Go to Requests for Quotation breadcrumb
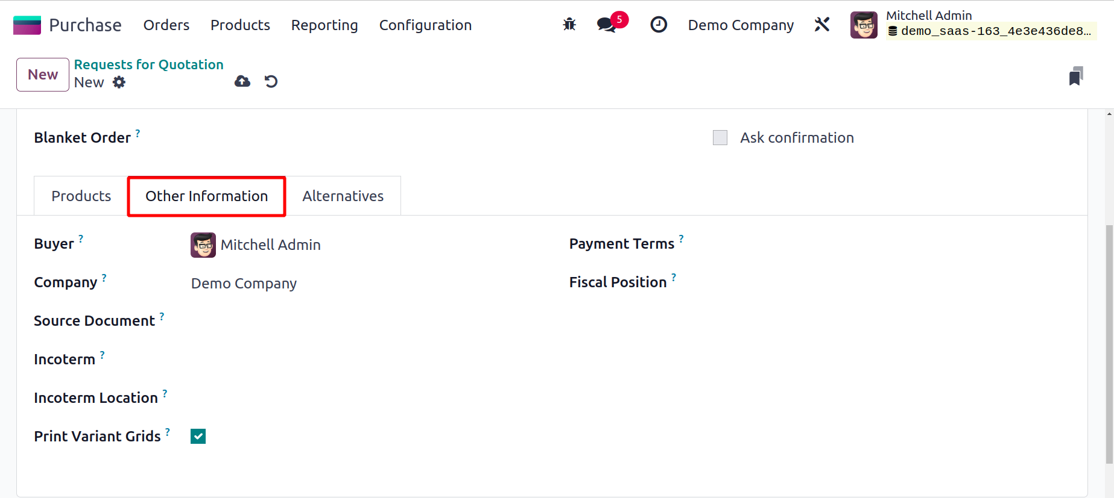This screenshot has height=498, width=1114. [148, 64]
